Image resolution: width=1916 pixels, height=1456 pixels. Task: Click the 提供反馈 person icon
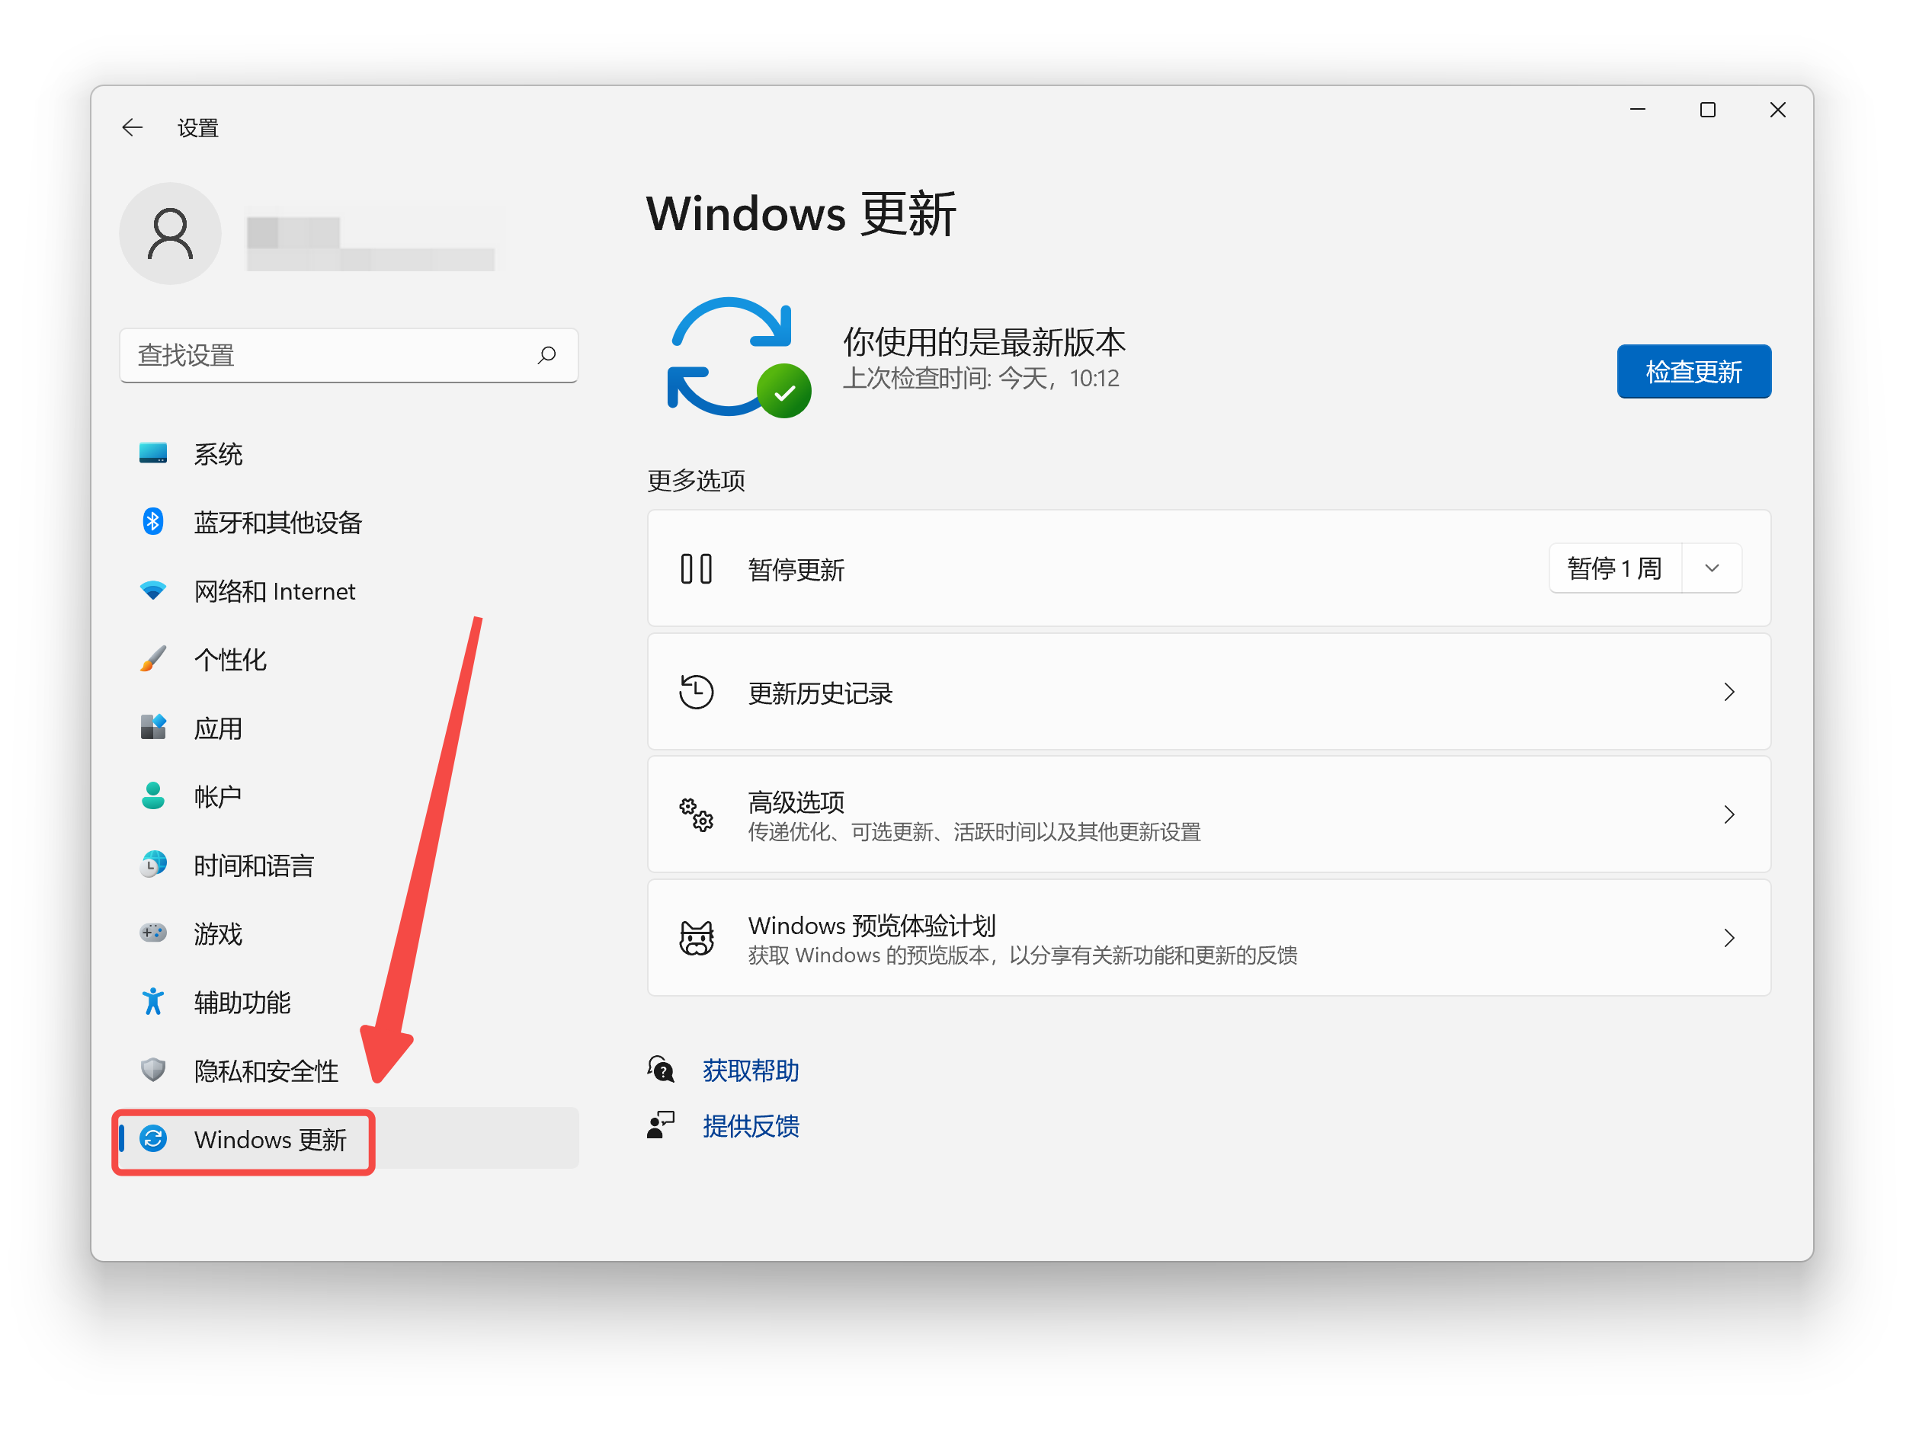click(x=661, y=1126)
